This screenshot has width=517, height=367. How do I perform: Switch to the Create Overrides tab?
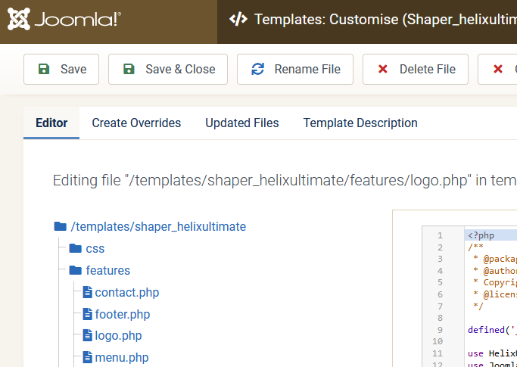(136, 123)
